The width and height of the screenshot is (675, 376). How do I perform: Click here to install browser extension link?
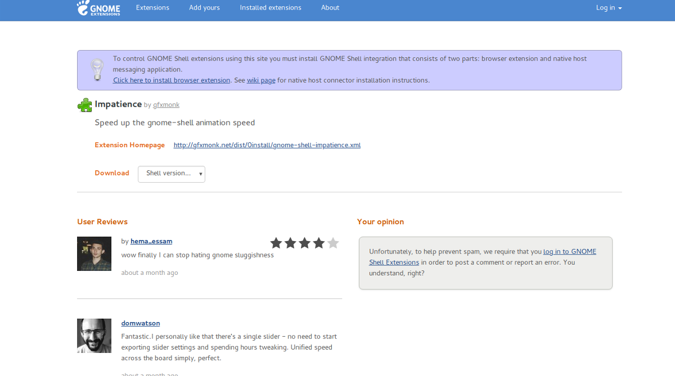click(172, 80)
